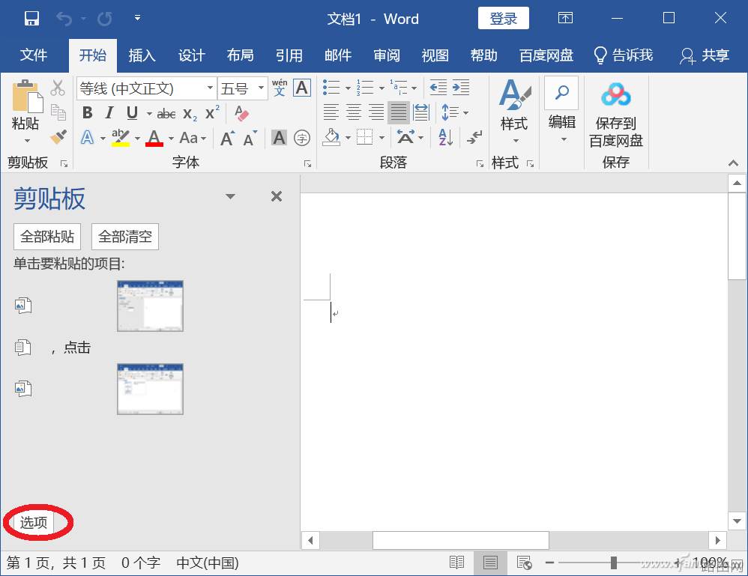Open the font size 五号 dropdown
The height and width of the screenshot is (576, 748).
[x=261, y=88]
